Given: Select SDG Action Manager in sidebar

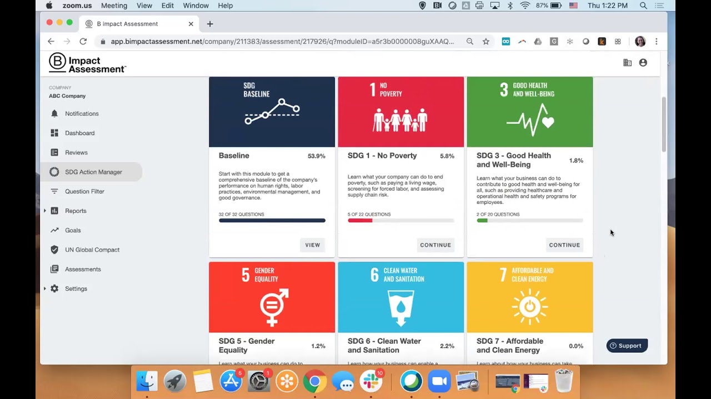Looking at the screenshot, I should pos(93,172).
